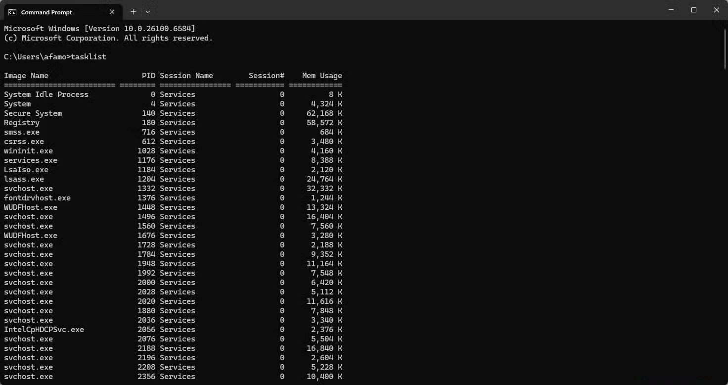Click the svchost.exe line with PID 1332

tap(28, 188)
